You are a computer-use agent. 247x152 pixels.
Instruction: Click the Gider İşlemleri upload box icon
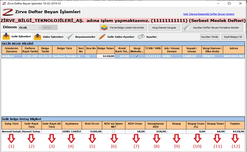(x=38, y=37)
